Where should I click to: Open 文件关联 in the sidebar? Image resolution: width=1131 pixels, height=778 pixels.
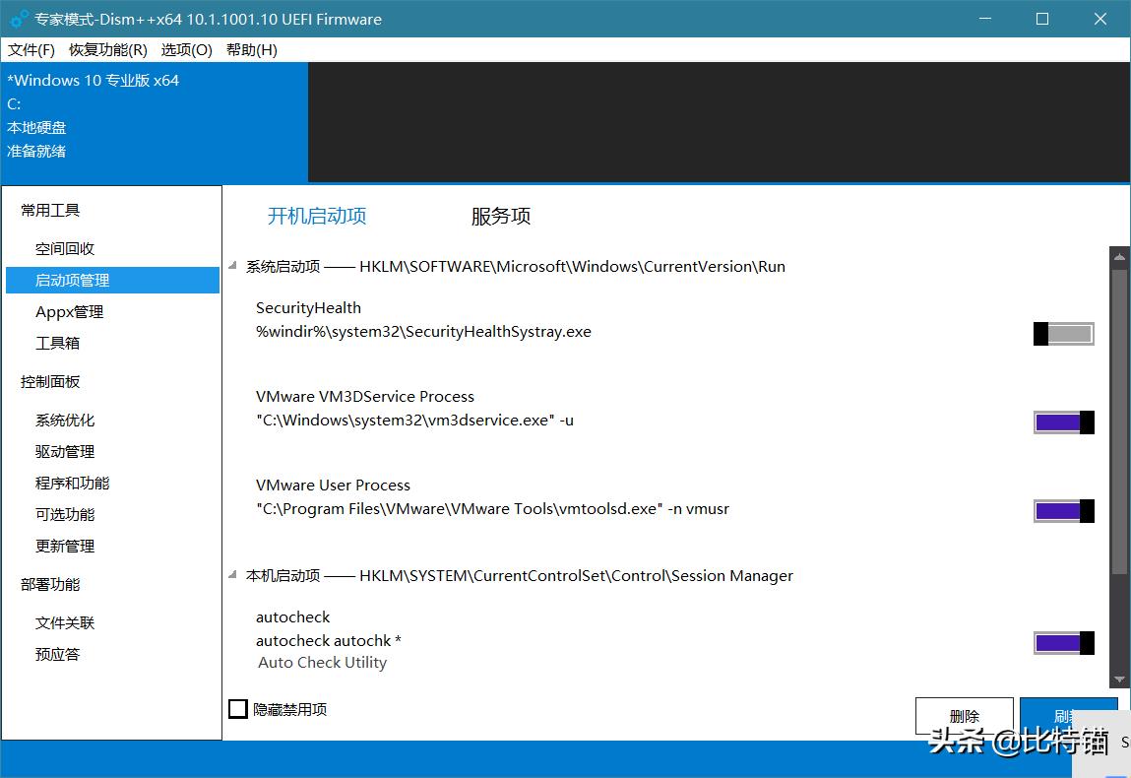click(65, 622)
